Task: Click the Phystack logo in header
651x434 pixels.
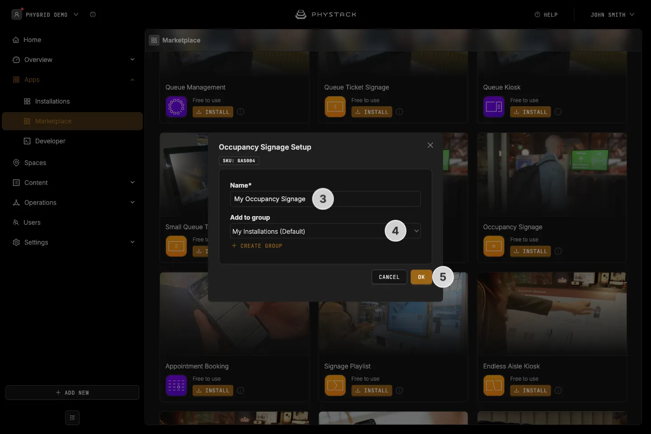Action: tap(325, 14)
